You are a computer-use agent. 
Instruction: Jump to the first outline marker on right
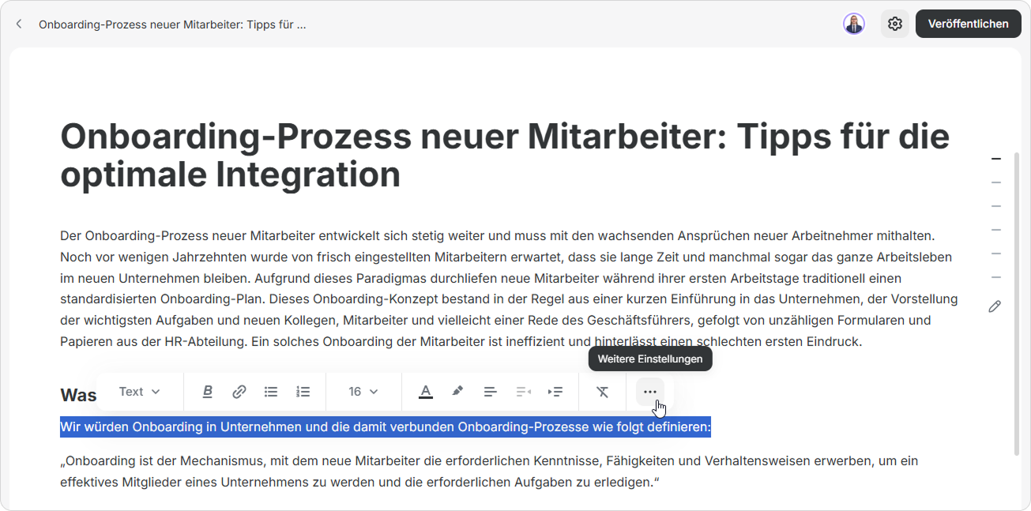point(996,159)
